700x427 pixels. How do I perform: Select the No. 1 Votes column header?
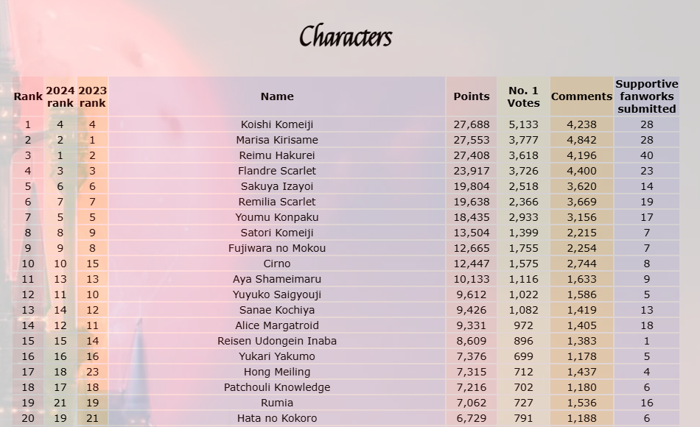tap(523, 96)
